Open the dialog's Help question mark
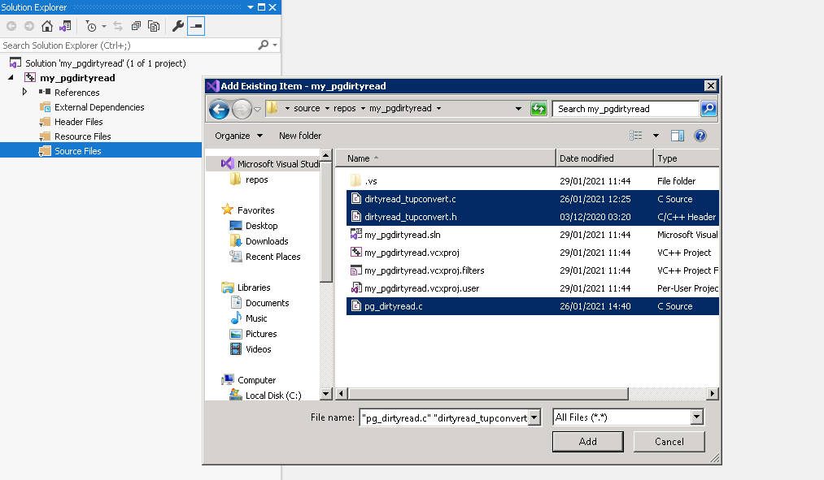The image size is (824, 480). [699, 135]
